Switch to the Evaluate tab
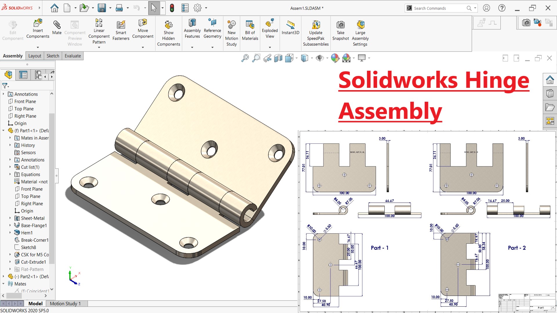Screen dimensions: 557x313 (x=73, y=56)
